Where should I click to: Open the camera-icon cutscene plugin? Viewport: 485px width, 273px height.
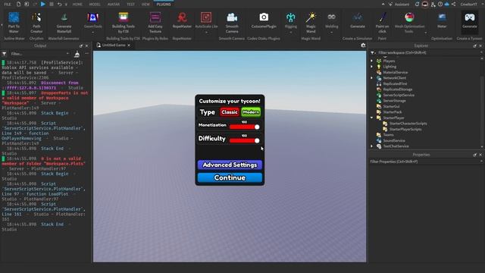point(264,20)
